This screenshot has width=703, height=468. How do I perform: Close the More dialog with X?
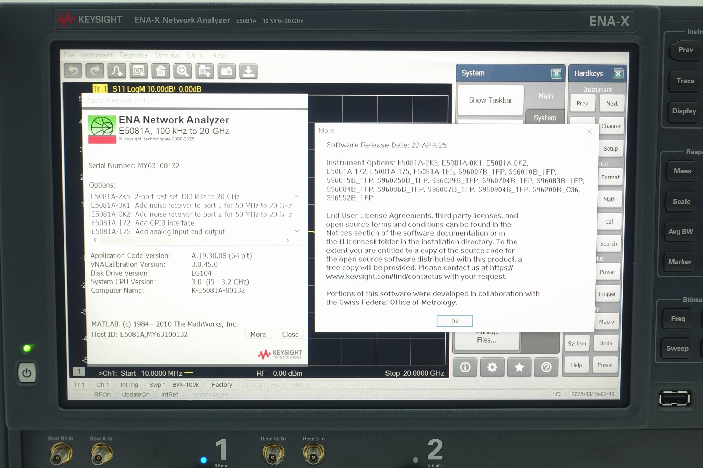coord(590,131)
